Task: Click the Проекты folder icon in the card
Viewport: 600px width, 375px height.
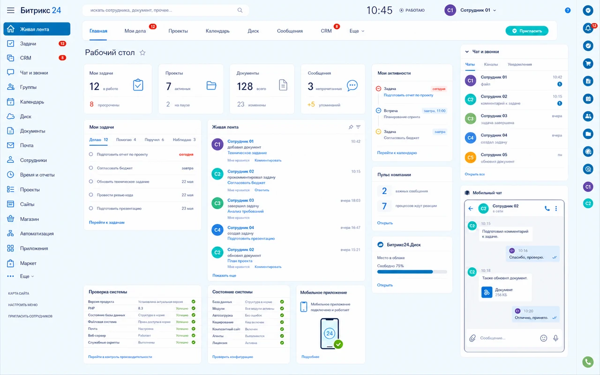Action: 211,85
